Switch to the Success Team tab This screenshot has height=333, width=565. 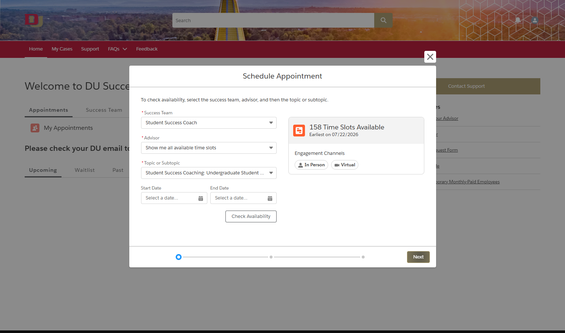pyautogui.click(x=104, y=110)
